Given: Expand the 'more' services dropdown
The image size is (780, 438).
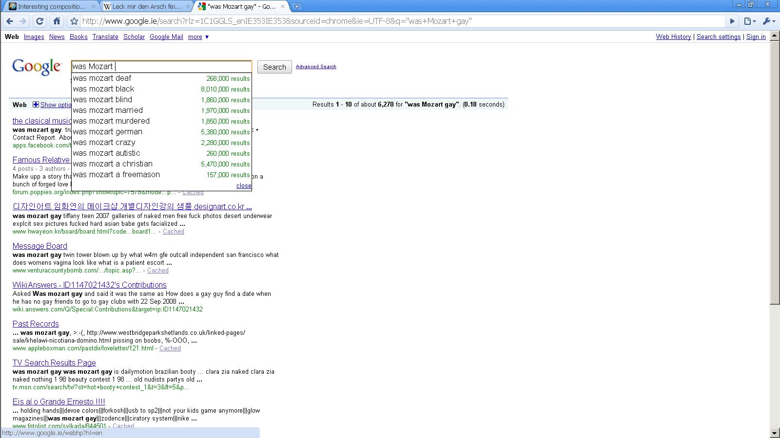Looking at the screenshot, I should (198, 37).
